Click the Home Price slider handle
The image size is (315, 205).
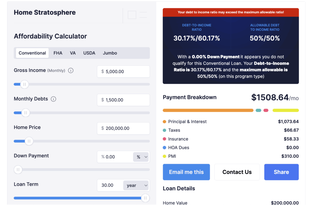[29, 141]
